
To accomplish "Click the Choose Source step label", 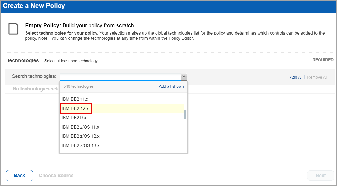I will 56,176.
